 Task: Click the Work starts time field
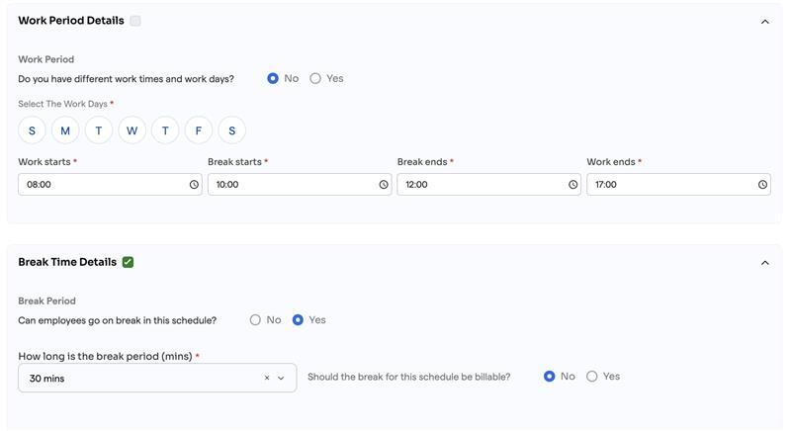(99, 185)
